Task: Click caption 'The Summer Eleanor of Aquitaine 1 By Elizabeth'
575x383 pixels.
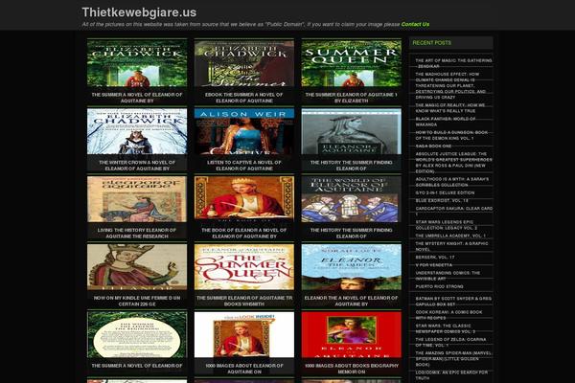Action: click(352, 98)
